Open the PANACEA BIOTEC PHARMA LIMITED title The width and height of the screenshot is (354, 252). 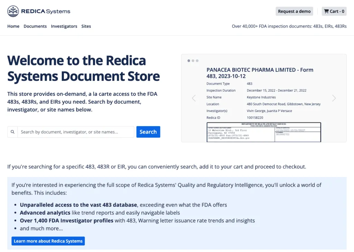point(260,73)
